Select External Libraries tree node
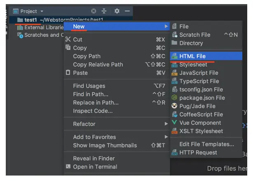Image resolution: width=253 pixels, height=178 pixels. point(44,28)
